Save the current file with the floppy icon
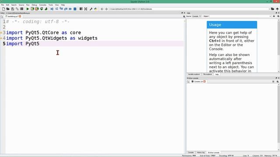Screen dimensions: 280x157 13,9
